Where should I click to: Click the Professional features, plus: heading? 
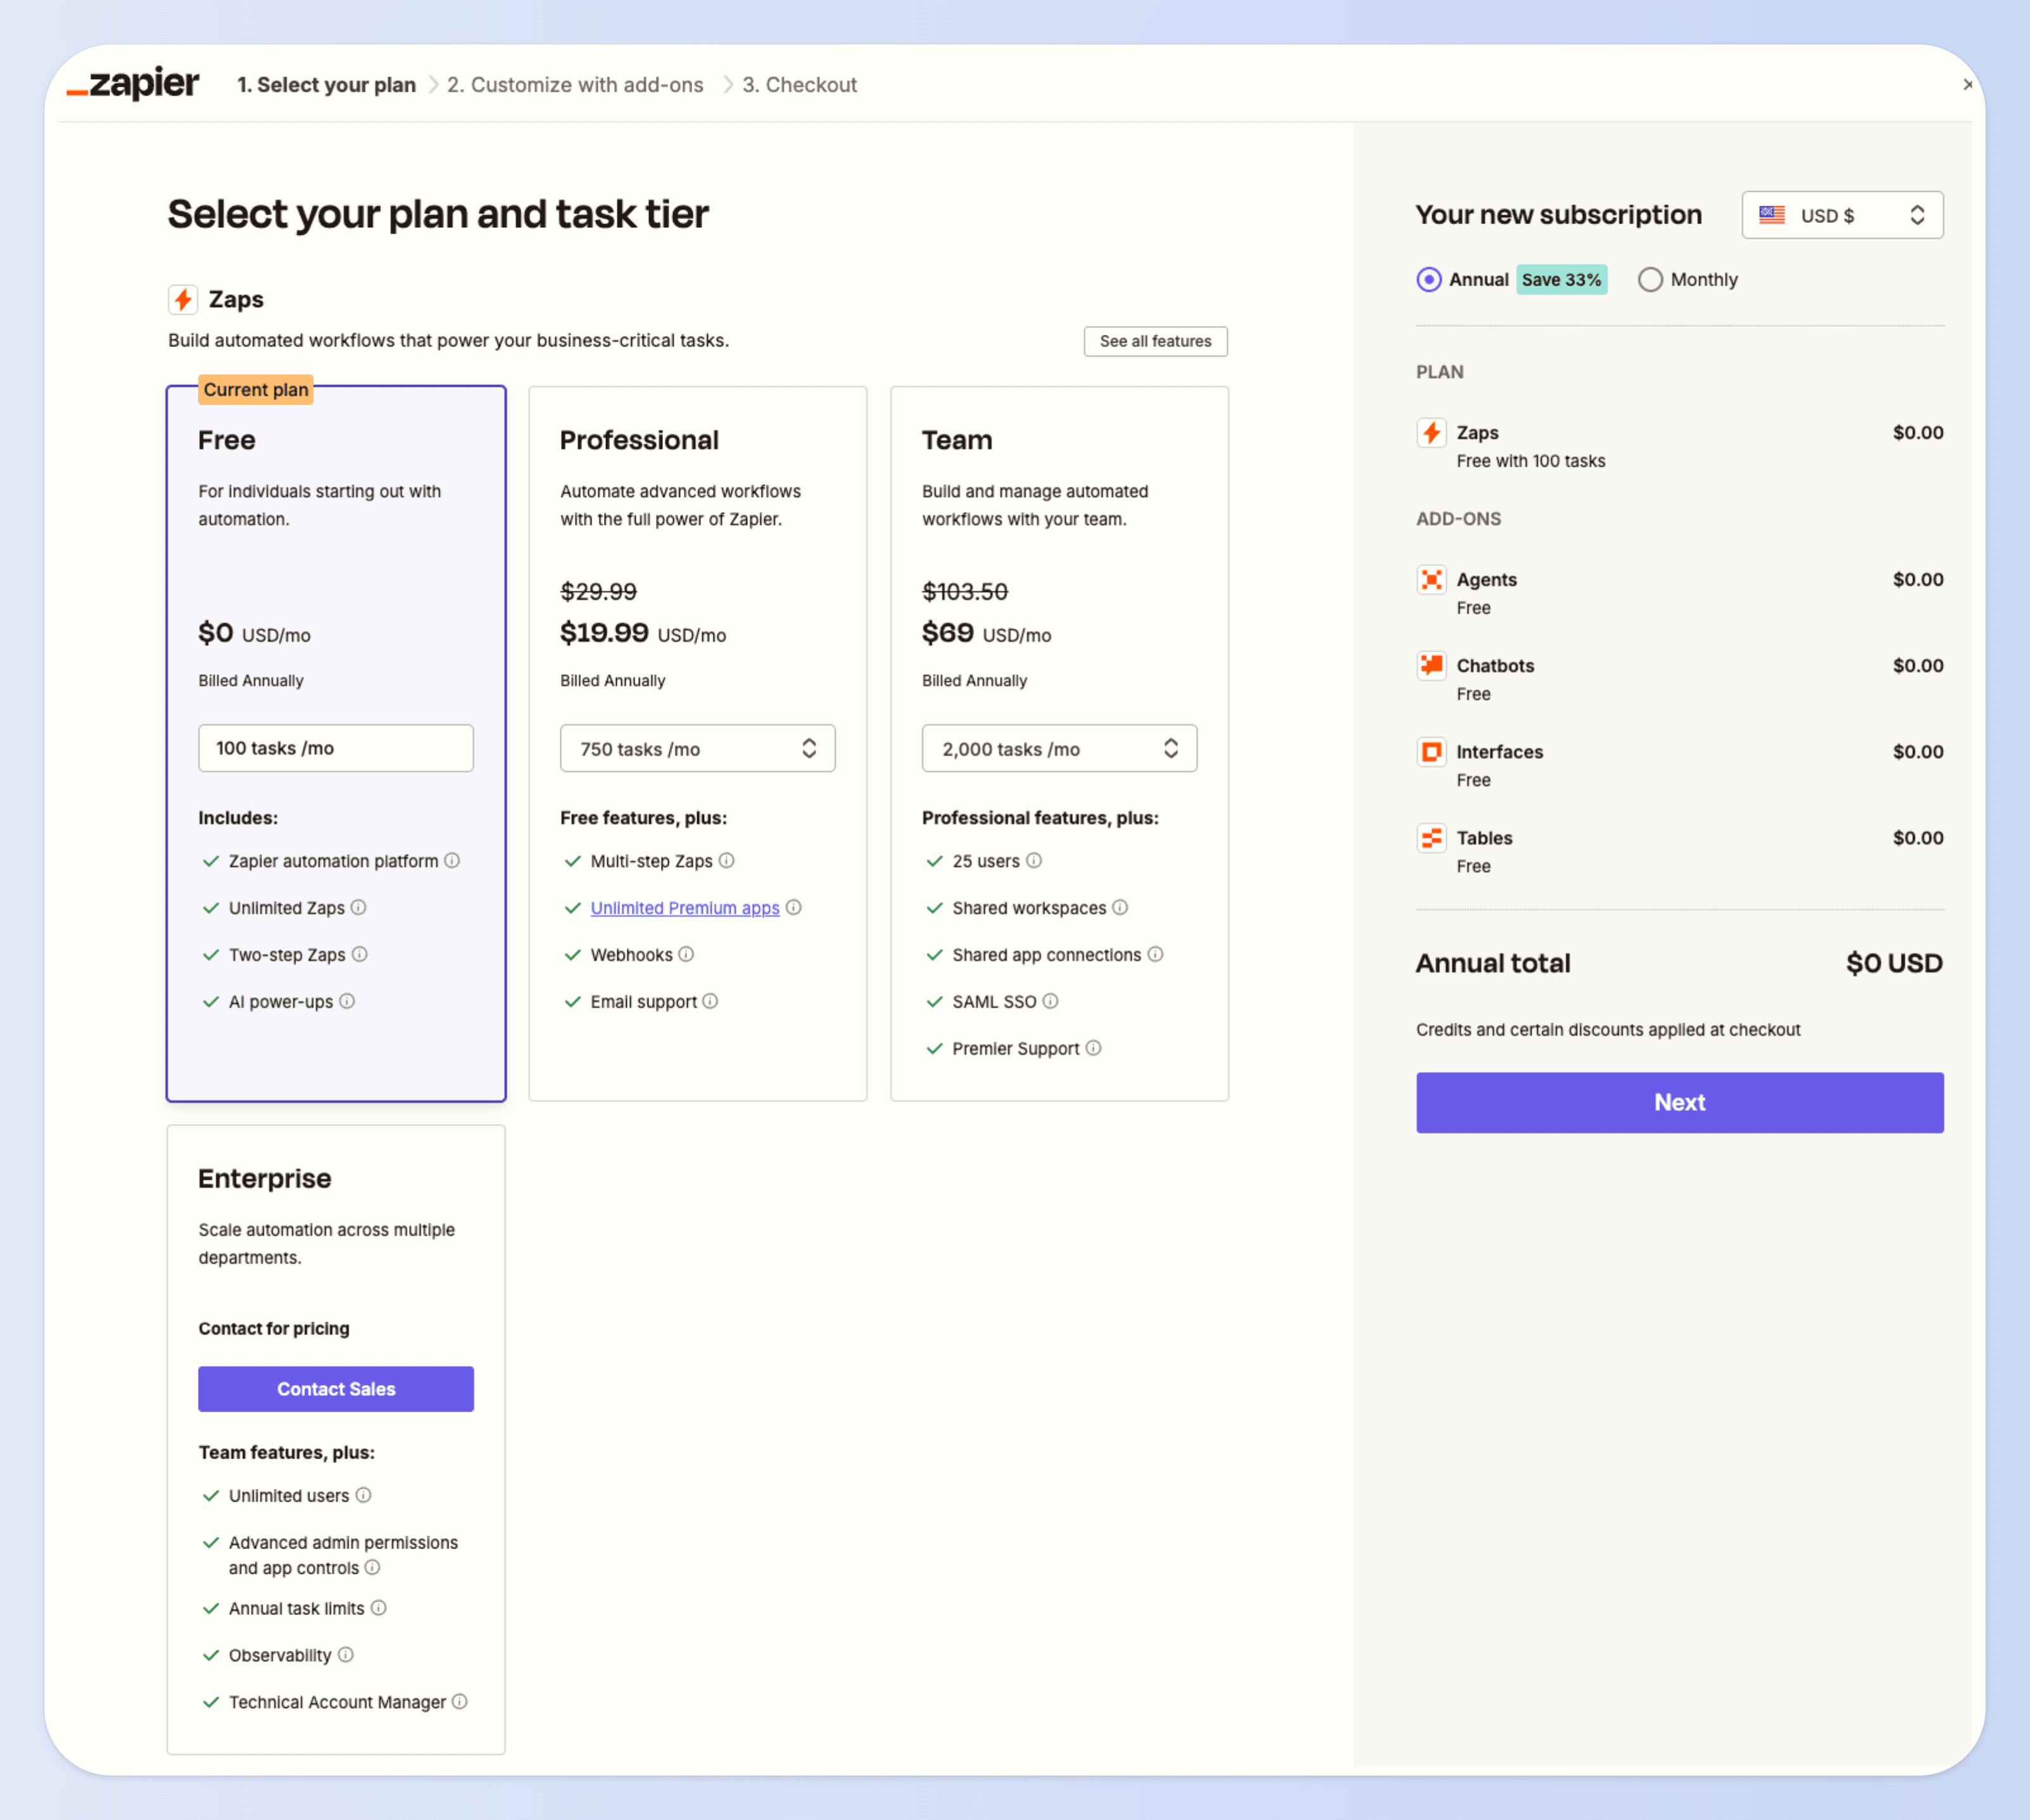pyautogui.click(x=1040, y=818)
